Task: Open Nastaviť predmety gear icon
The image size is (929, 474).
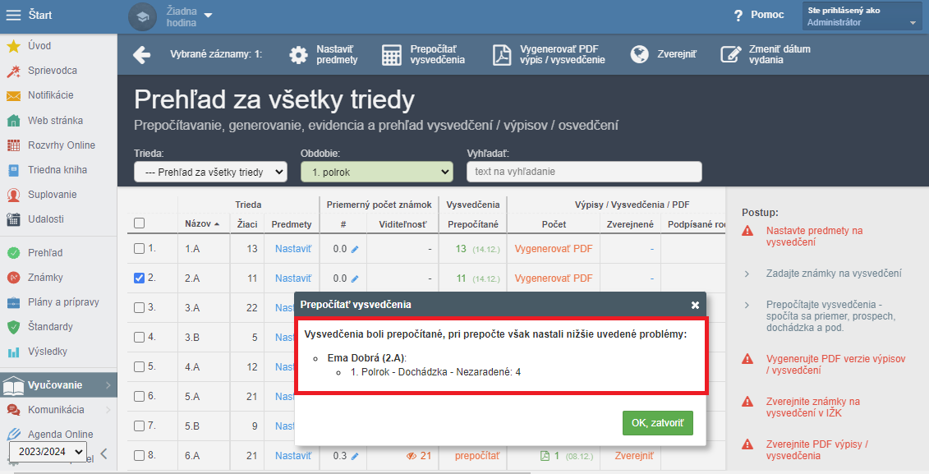Action: pos(299,54)
